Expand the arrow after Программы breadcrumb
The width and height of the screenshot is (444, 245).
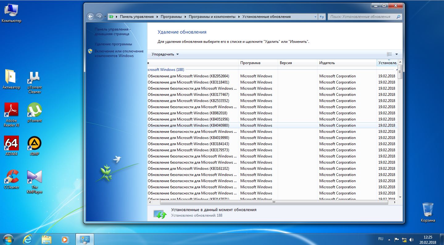pos(185,17)
